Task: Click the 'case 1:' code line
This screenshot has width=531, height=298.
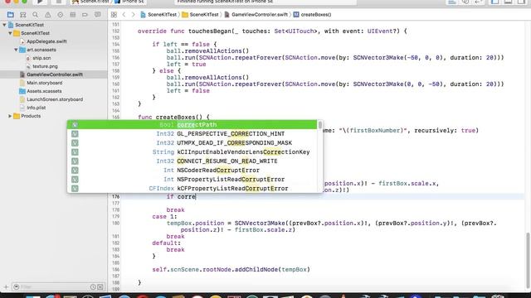Action: pyautogui.click(x=164, y=217)
